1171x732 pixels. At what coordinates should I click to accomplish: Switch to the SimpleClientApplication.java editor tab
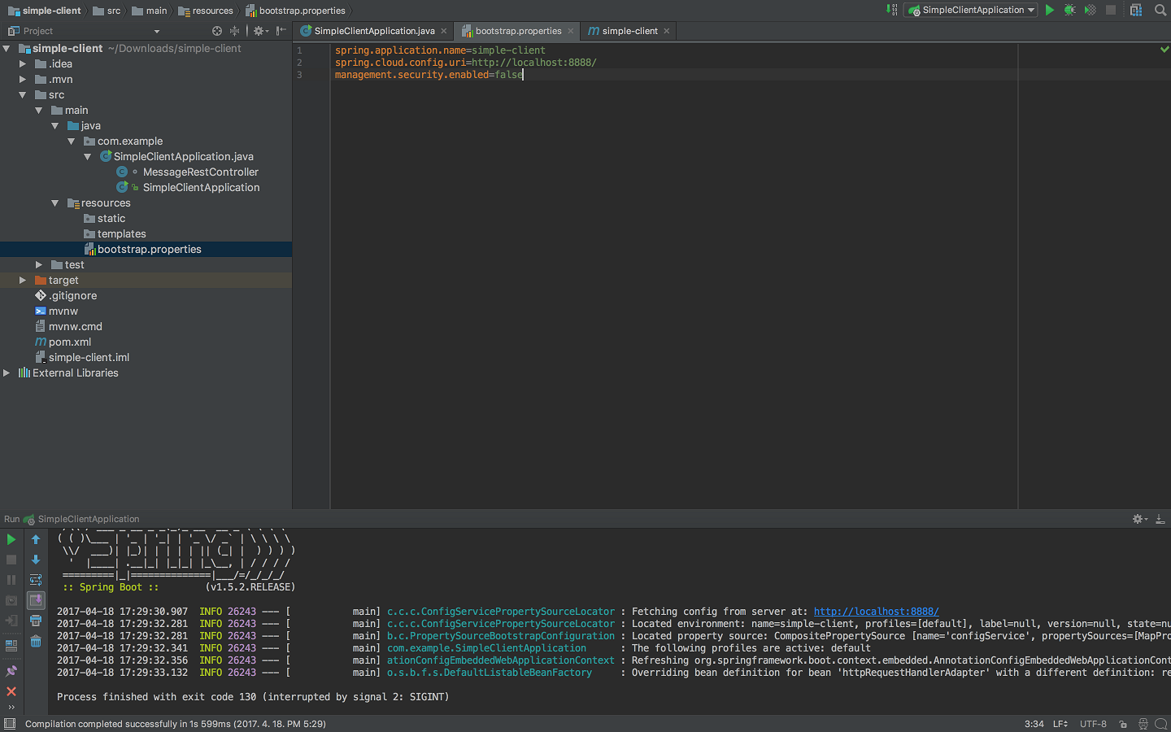click(374, 31)
